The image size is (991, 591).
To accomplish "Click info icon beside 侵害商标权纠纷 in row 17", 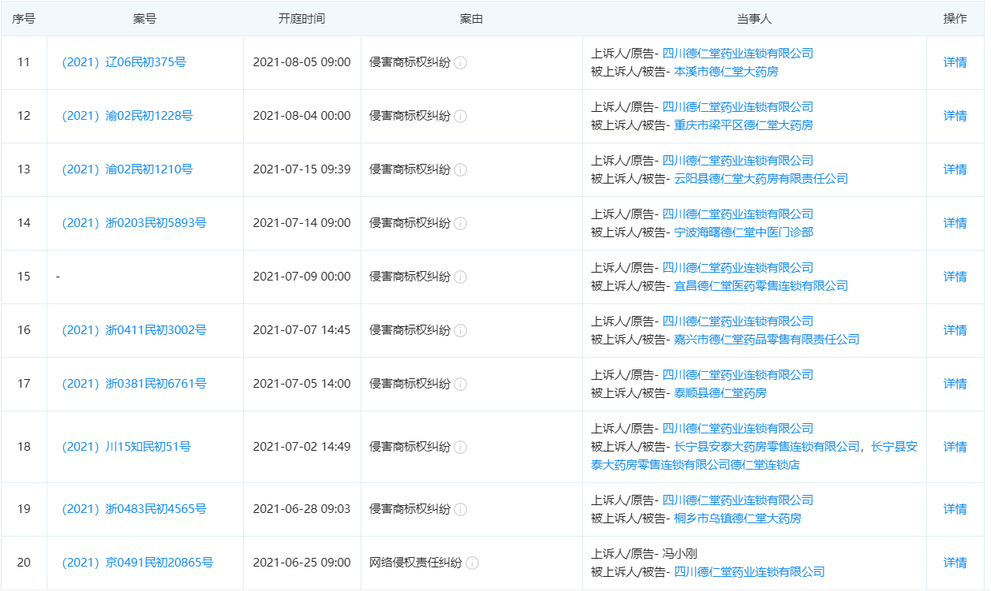I will pyautogui.click(x=461, y=384).
